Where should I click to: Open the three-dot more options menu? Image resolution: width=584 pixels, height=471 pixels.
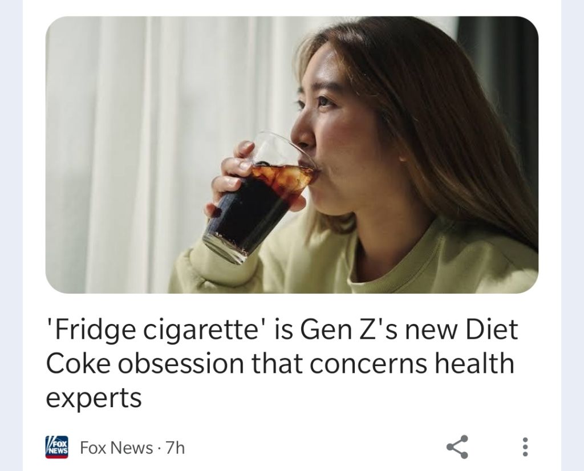[x=525, y=447]
